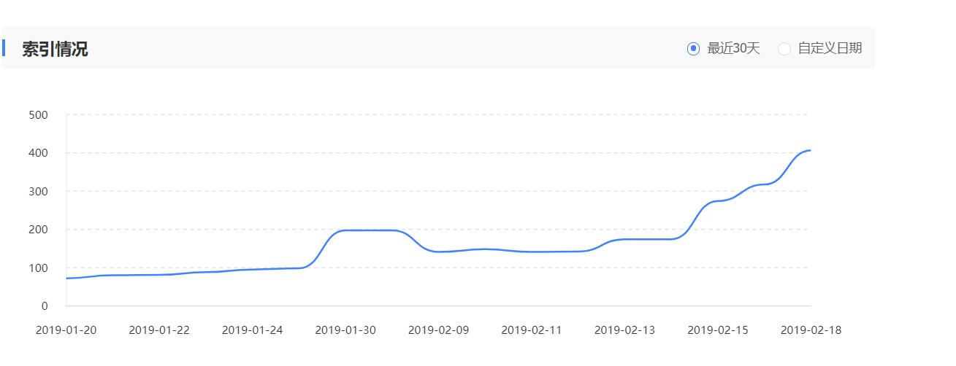The height and width of the screenshot is (366, 956).
Task: Click the 500 y-axis value label
Action: tap(39, 115)
